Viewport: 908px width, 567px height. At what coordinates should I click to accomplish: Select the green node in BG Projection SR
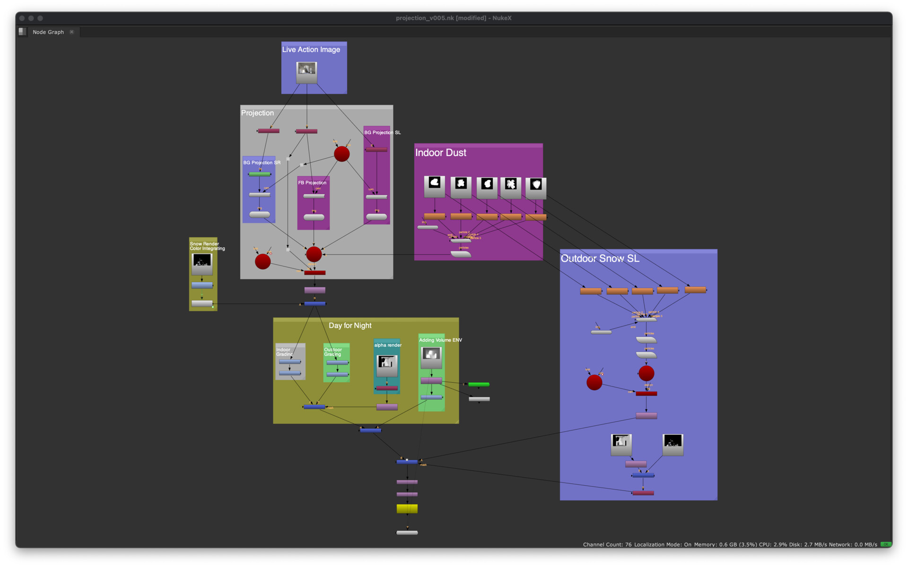(260, 174)
